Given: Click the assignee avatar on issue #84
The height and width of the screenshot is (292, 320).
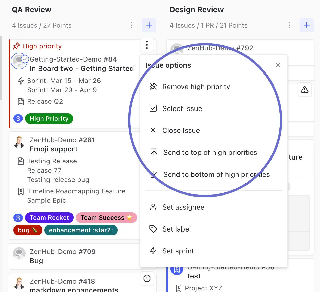Looking at the screenshot, I should coord(18,61).
